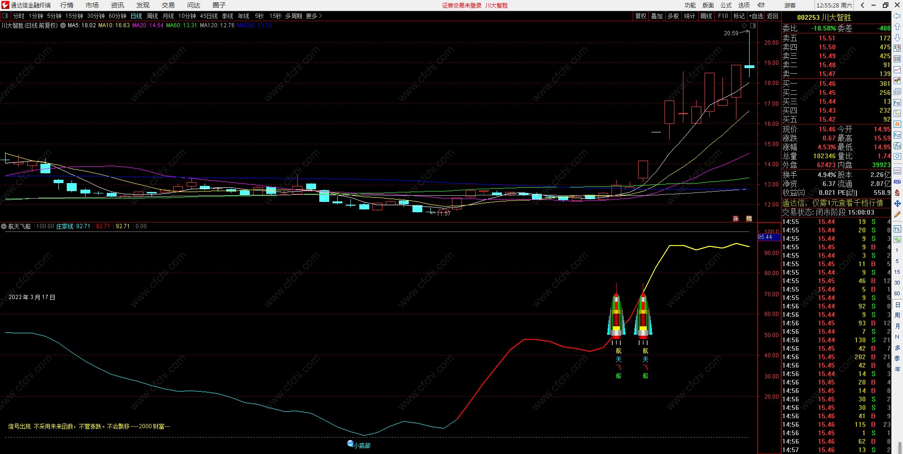The width and height of the screenshot is (903, 454).
Task: Add stock via +自选 button
Action: [756, 16]
